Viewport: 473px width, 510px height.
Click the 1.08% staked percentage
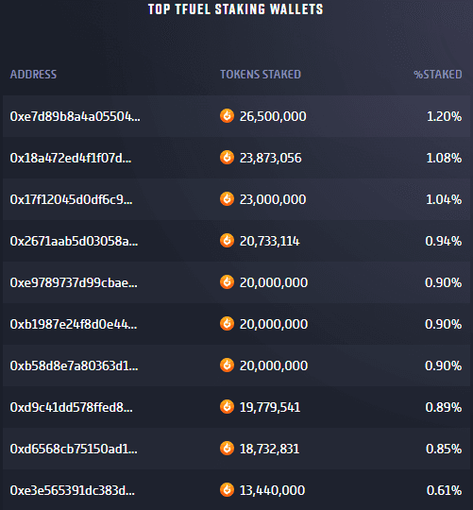pos(444,158)
